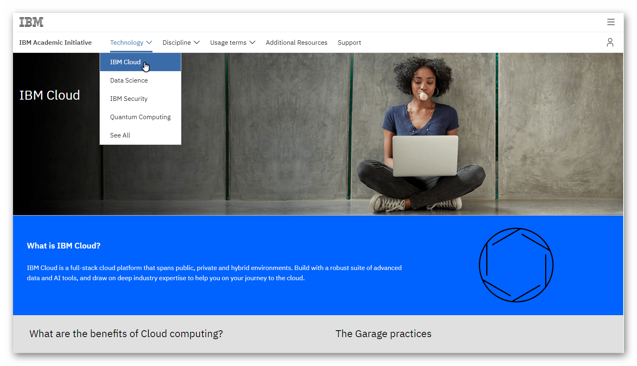The image size is (637, 366).
Task: Click the "What is IBM Cloud?" heading
Action: pos(64,246)
